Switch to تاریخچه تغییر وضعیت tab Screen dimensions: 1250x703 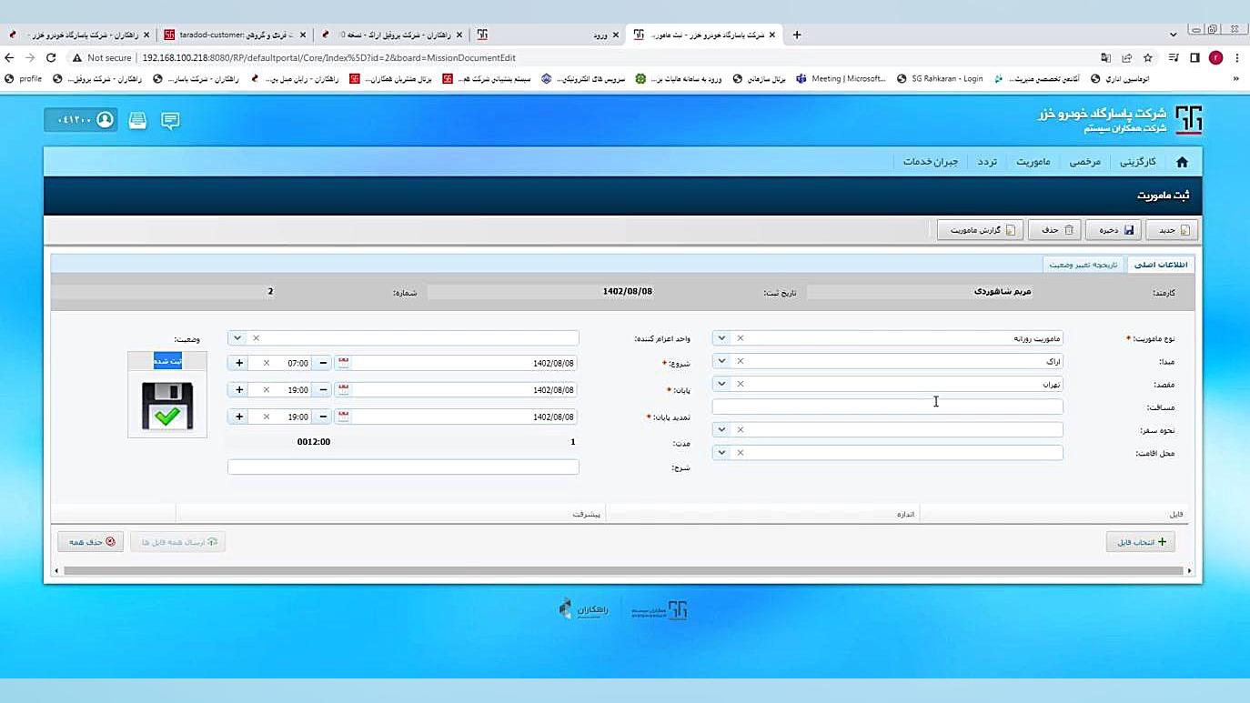pyautogui.click(x=1083, y=265)
